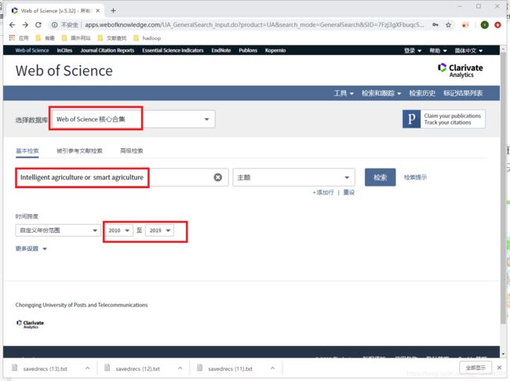Click the Clarivate Analytics logo at top right
This screenshot has height=381, width=510.
pyautogui.click(x=461, y=71)
